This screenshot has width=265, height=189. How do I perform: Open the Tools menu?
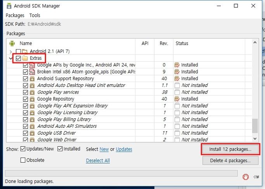[x=35, y=16]
